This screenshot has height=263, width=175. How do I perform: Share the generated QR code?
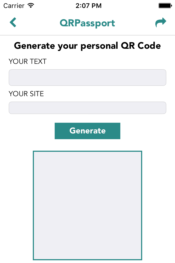pos(161,22)
